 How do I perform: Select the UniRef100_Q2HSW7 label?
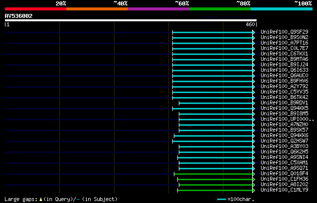284,141
